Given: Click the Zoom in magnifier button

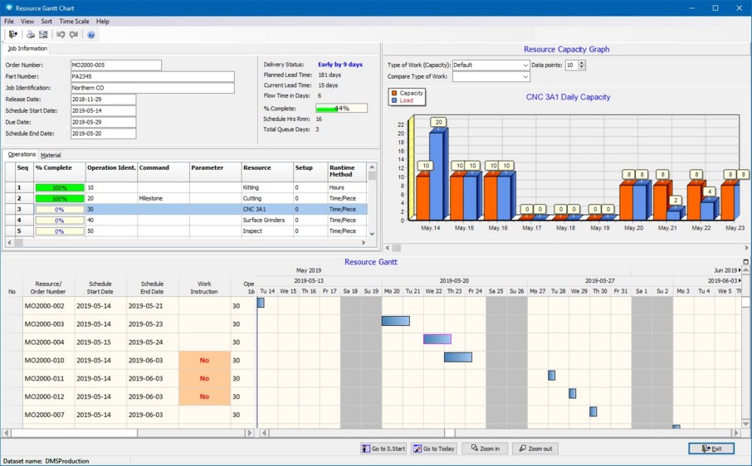Looking at the screenshot, I should click(x=485, y=449).
